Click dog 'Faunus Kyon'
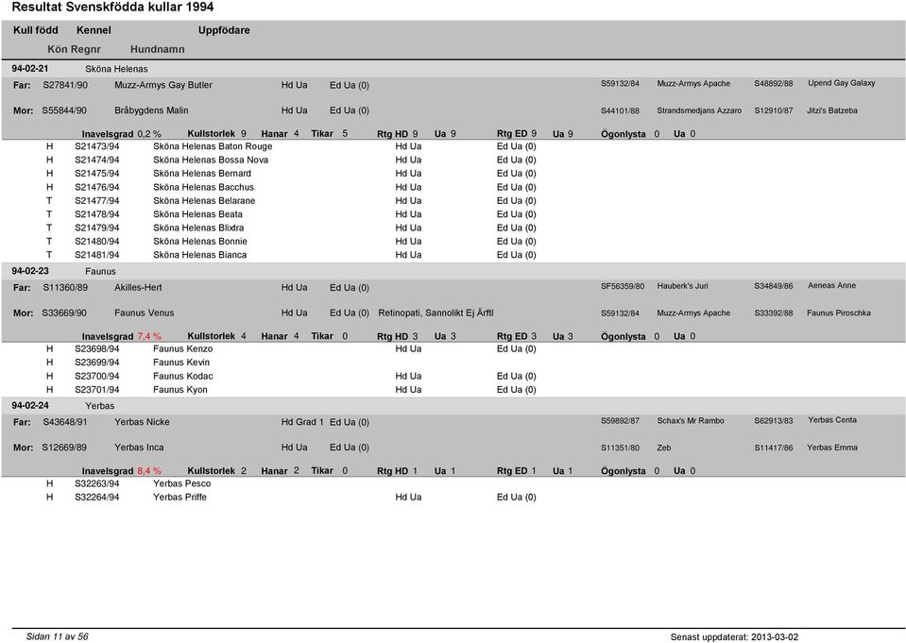 (180, 389)
